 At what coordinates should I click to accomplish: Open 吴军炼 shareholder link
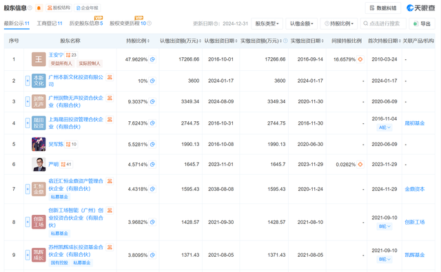[56, 144]
